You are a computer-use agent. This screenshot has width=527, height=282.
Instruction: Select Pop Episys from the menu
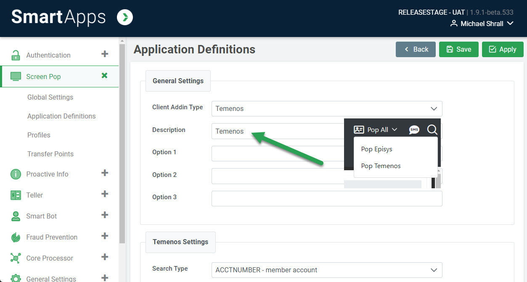[x=377, y=149]
